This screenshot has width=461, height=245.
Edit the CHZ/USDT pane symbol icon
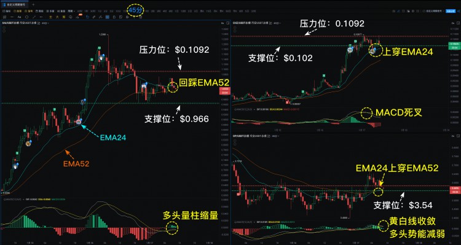pyautogui.click(x=270, y=23)
